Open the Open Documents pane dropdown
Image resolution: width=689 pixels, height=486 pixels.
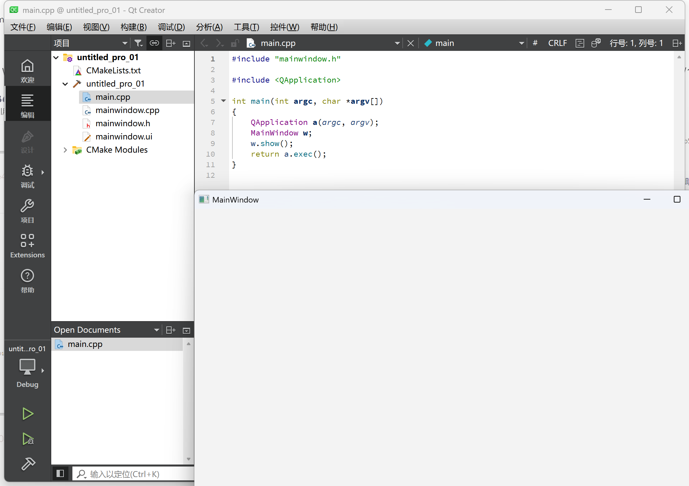156,330
